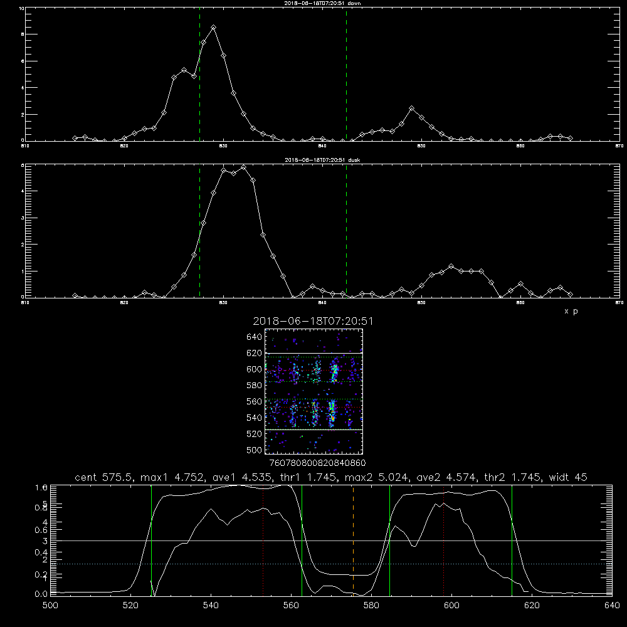Image resolution: width=627 pixels, height=627 pixels.
Task: Click the "500" x-axis label on the bottom plot
Action: point(50,606)
